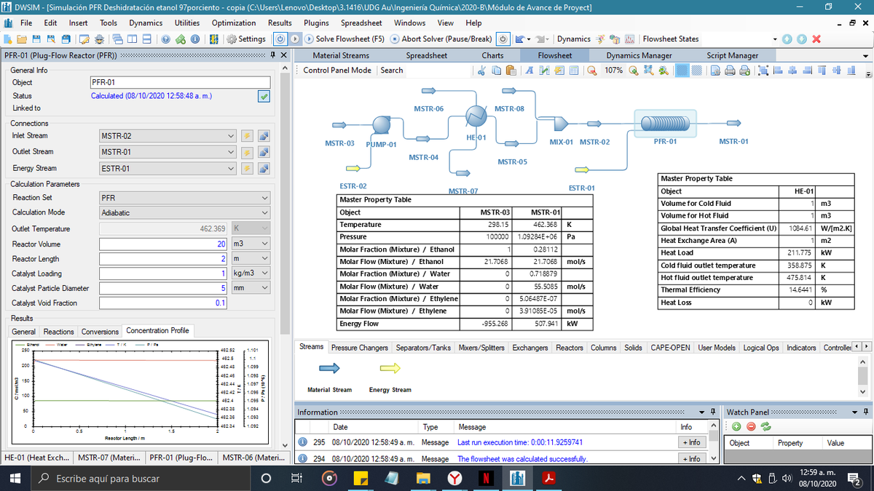Click the paste clipboard icon in flowsheet toolbar

tap(511, 71)
